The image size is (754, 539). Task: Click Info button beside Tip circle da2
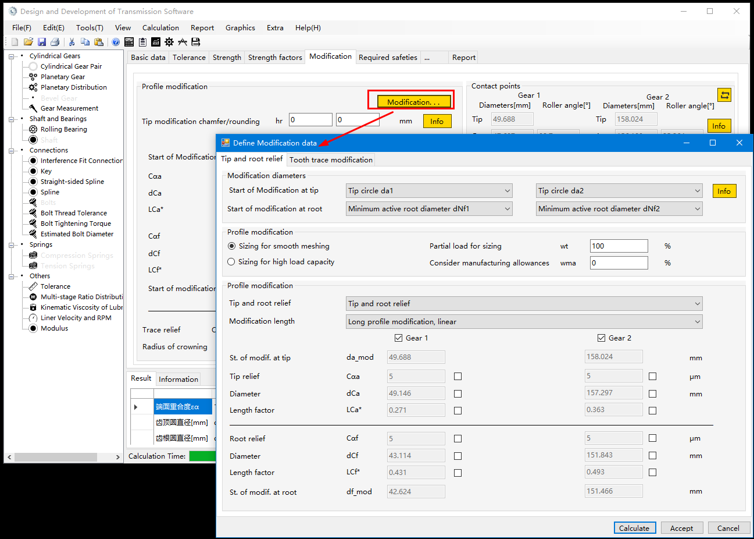point(724,191)
